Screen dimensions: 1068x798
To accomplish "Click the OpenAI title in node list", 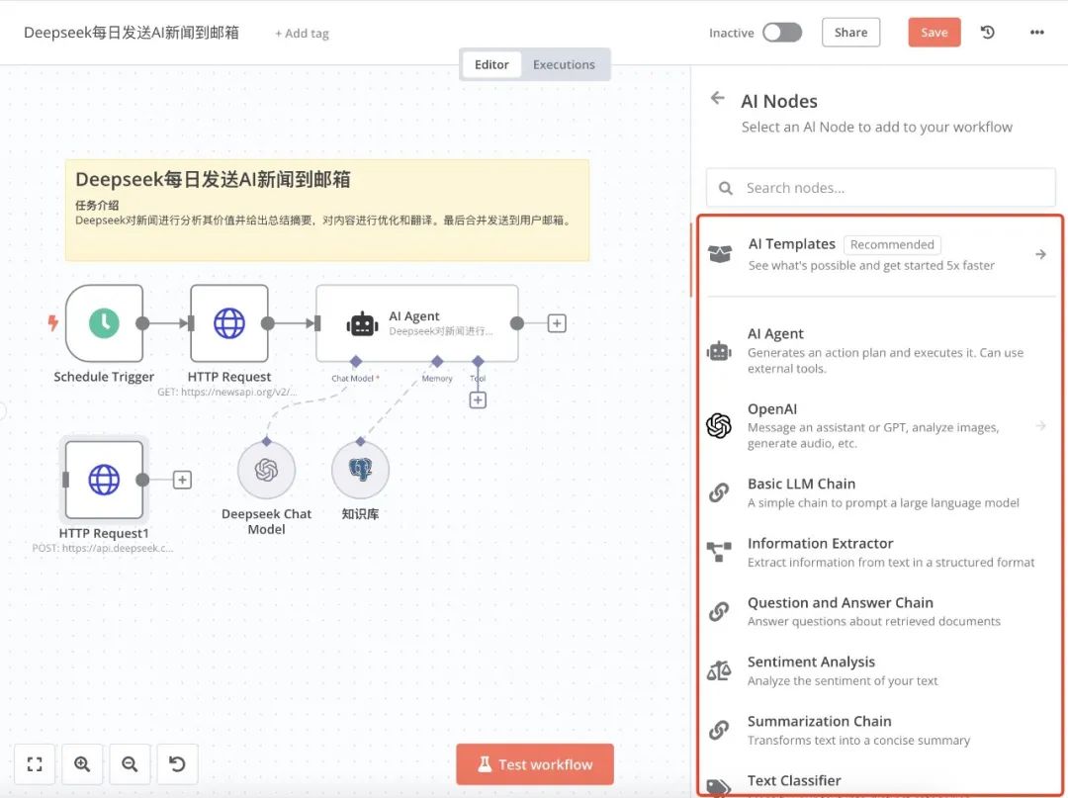I will point(771,408).
